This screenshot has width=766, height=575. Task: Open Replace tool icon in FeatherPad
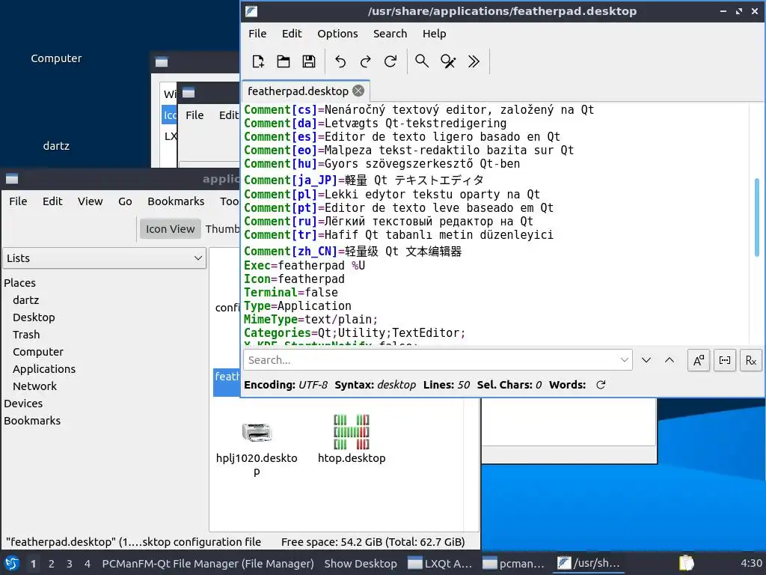(x=448, y=61)
